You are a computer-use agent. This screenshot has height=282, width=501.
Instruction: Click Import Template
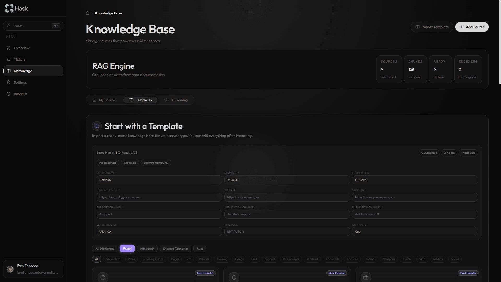[x=432, y=27]
